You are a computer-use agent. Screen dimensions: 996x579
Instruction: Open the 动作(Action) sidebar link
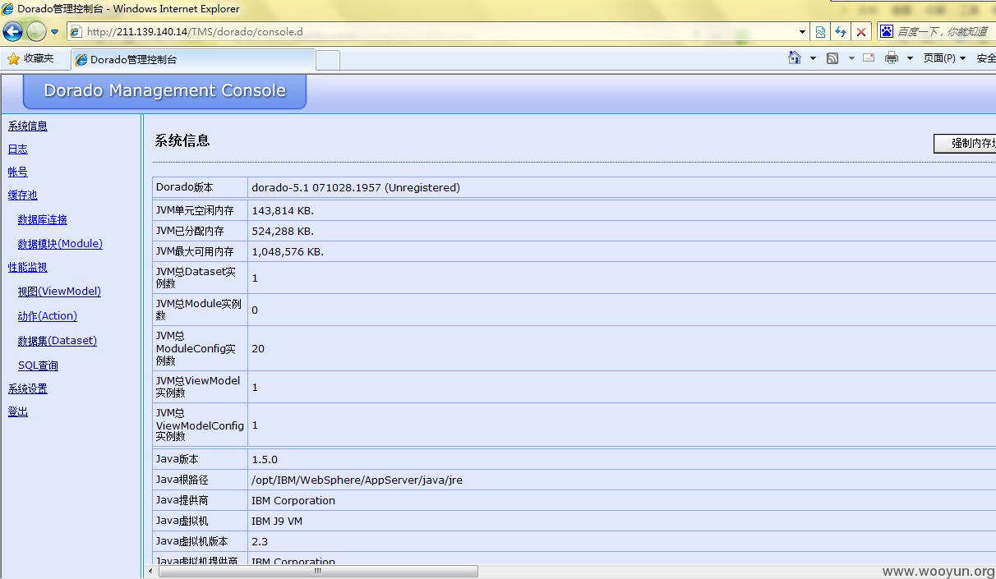click(x=48, y=316)
